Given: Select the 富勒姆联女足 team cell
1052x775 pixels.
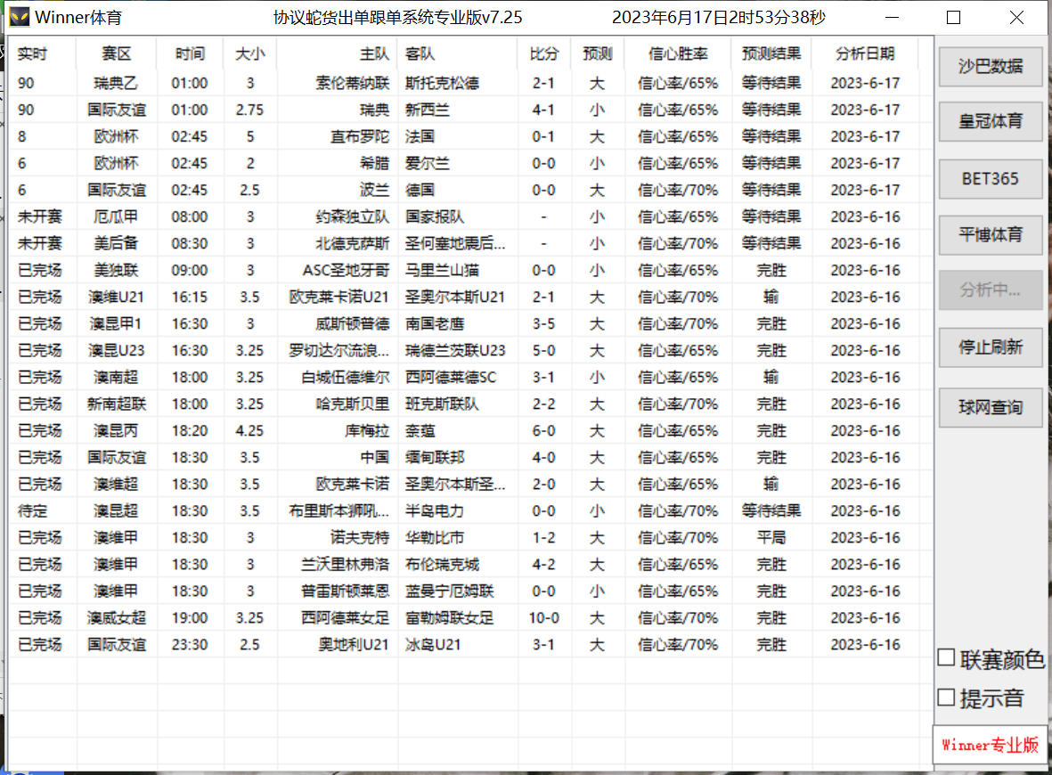Looking at the screenshot, I should coord(449,618).
